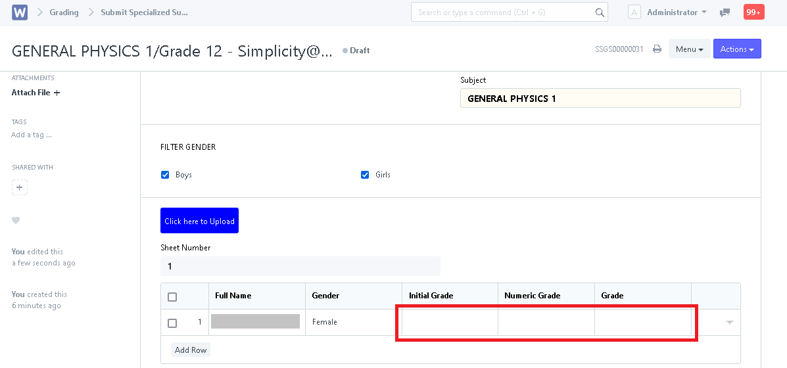Screen dimensions: 787x368
Task: Open the chat messages icon
Action: point(725,12)
